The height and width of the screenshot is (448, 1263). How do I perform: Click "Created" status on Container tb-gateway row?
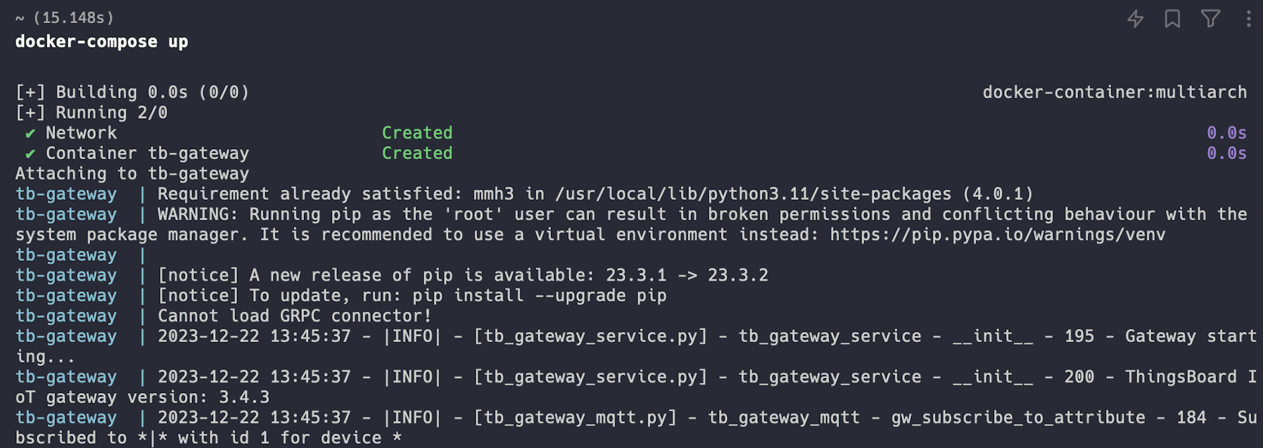click(x=417, y=153)
